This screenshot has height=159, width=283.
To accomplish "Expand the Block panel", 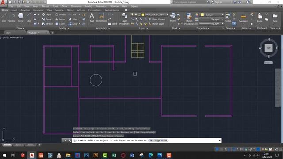I will (176, 28).
